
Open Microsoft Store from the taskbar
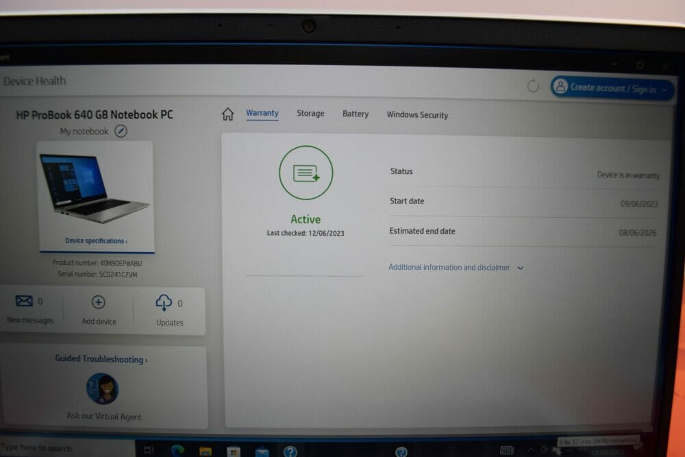point(234,452)
